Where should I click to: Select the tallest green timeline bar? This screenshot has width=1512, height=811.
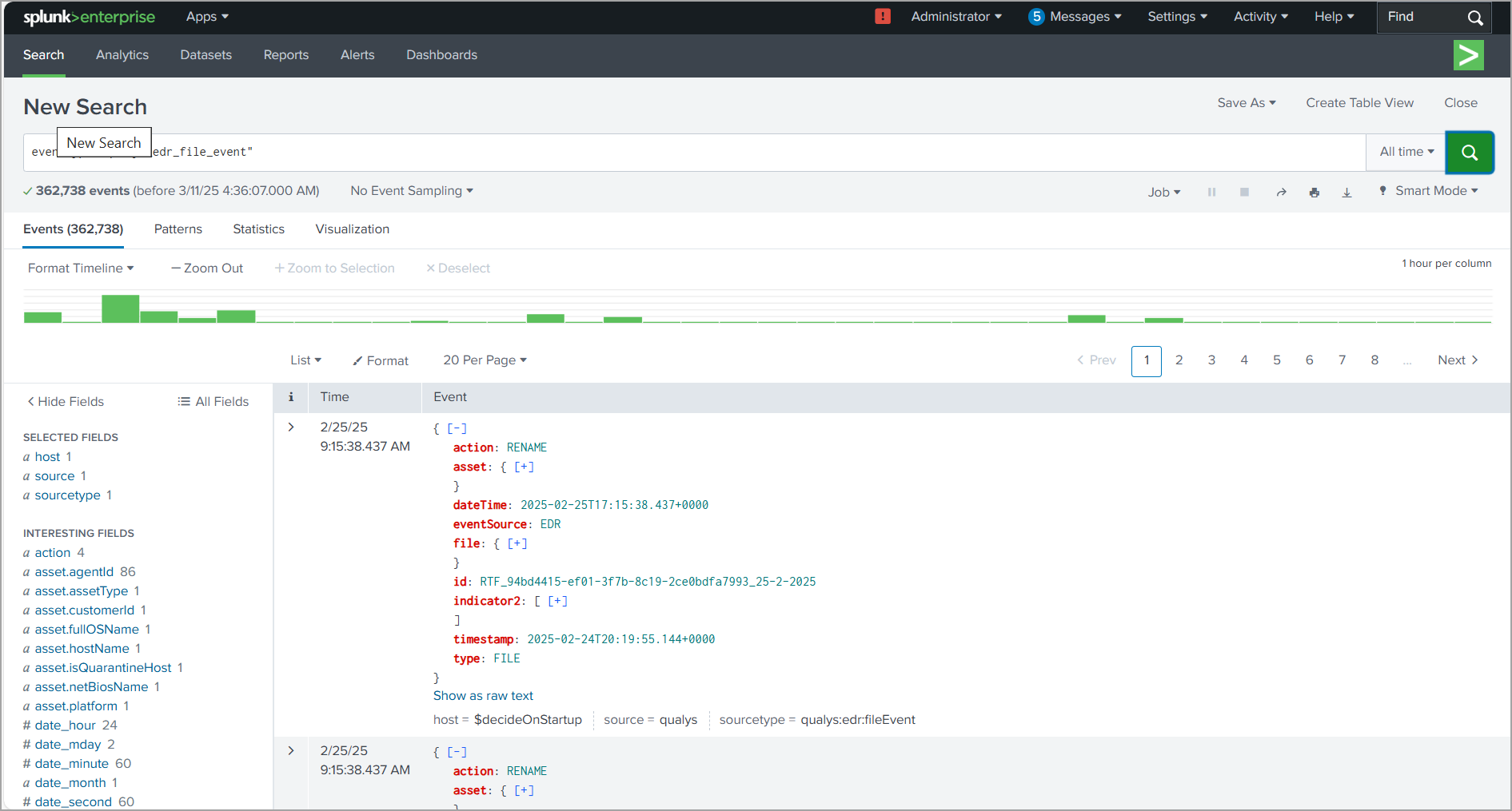coord(120,308)
